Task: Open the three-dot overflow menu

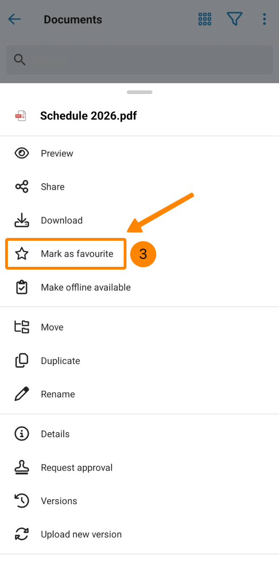Action: pyautogui.click(x=264, y=19)
